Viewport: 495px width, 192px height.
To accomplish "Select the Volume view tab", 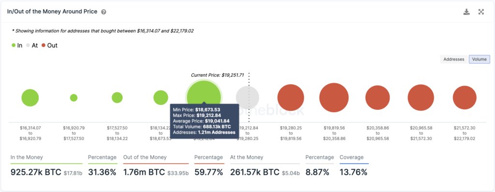I will [480, 59].
